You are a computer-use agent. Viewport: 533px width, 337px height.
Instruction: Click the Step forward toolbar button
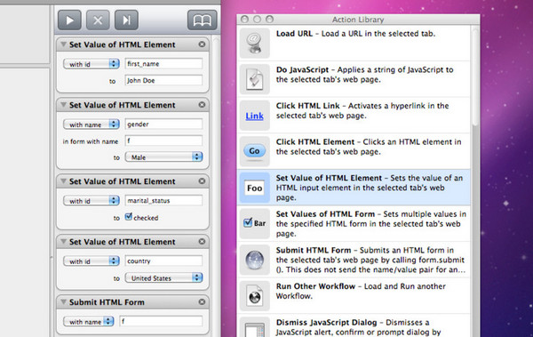pos(126,20)
